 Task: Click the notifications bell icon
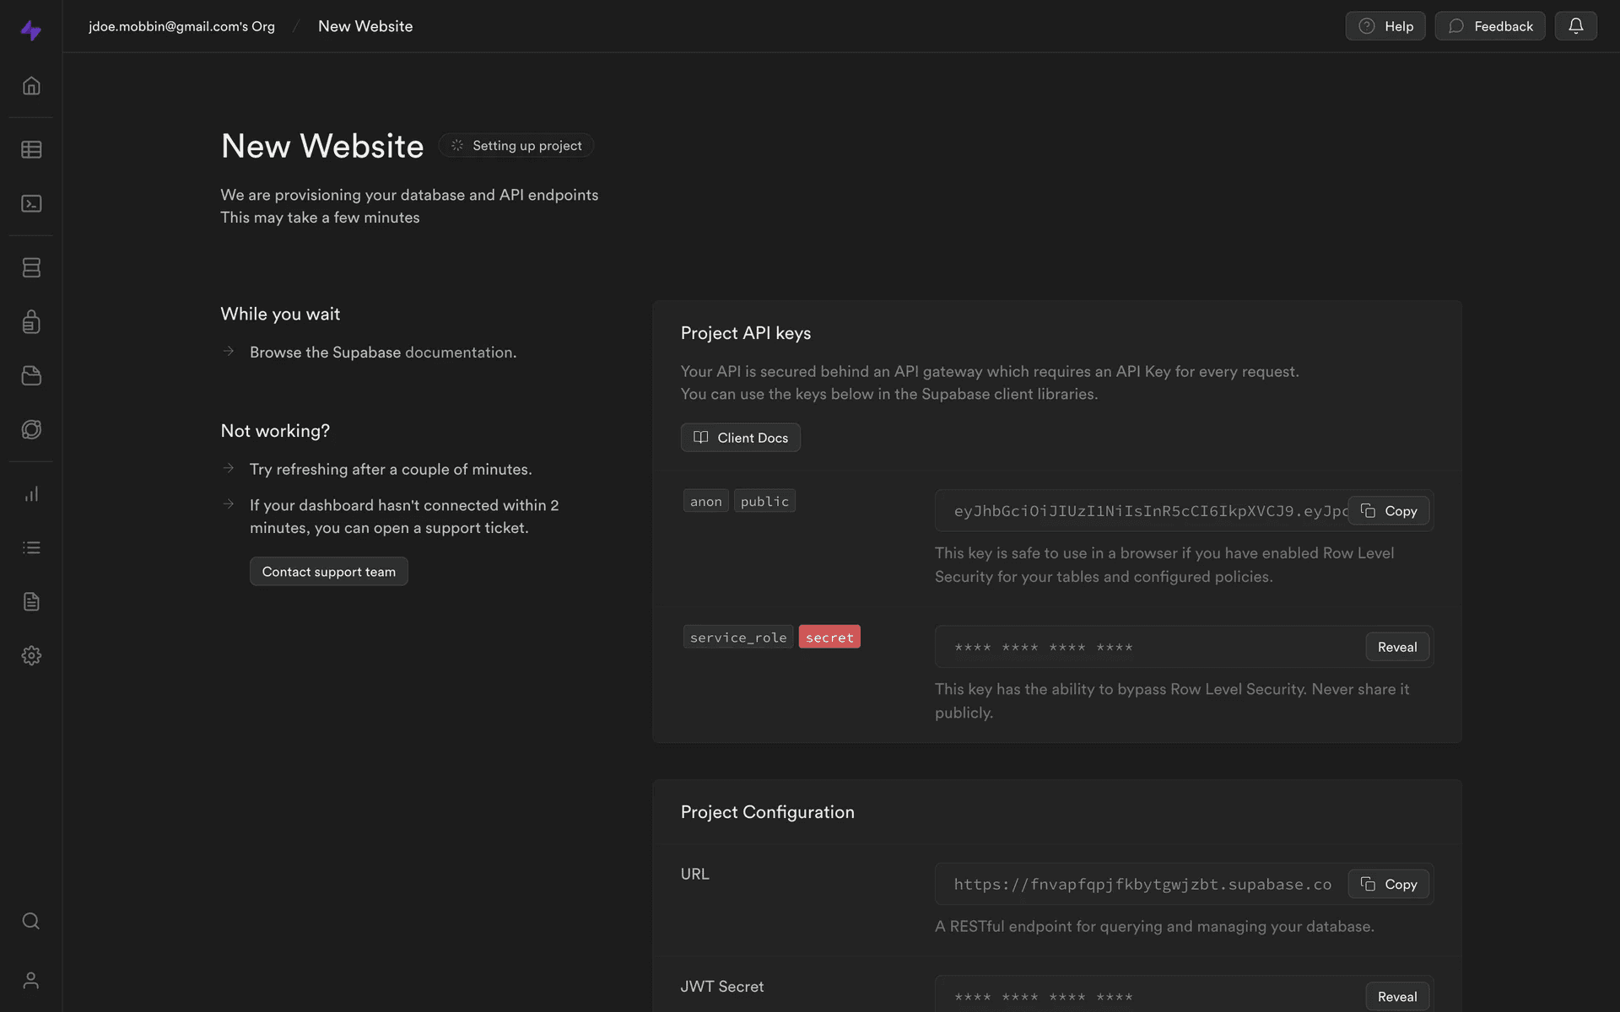click(1575, 26)
